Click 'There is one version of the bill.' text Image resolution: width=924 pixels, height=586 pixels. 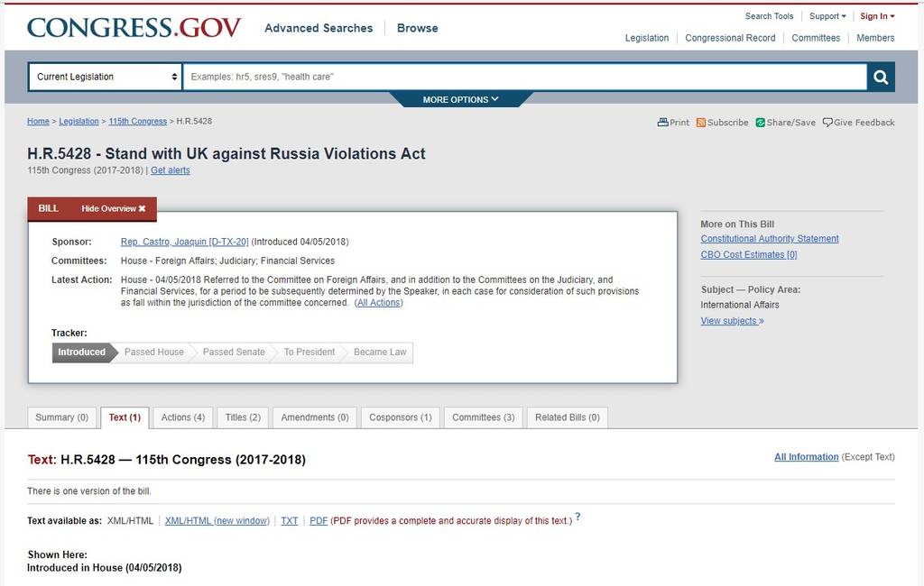click(x=89, y=491)
